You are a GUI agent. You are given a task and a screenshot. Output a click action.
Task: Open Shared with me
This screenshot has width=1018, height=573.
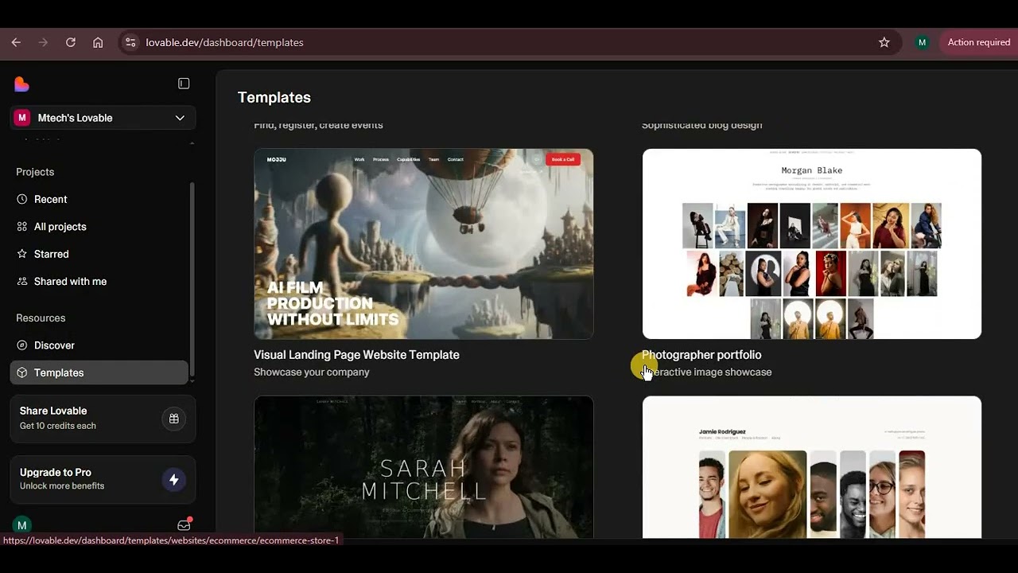(x=99, y=282)
